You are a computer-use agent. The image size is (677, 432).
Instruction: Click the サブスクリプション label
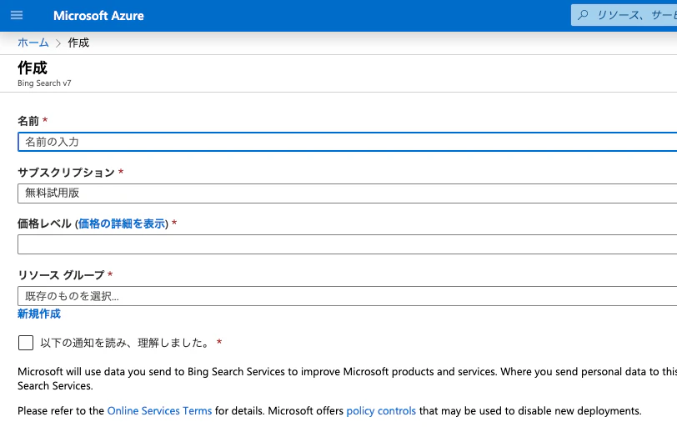66,173
